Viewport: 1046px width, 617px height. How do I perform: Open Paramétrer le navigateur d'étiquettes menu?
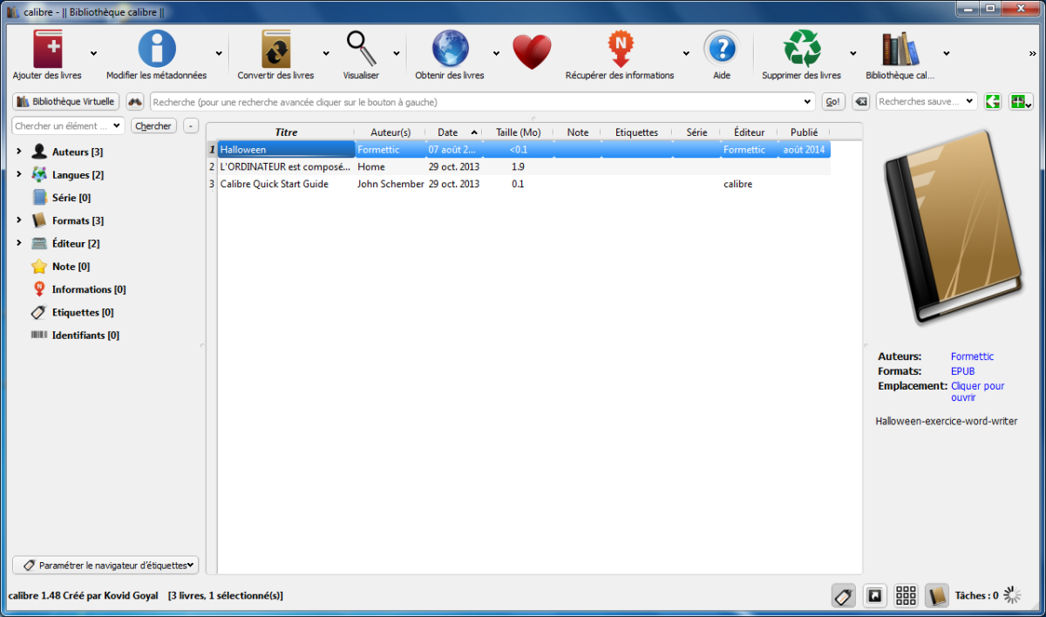pyautogui.click(x=105, y=565)
